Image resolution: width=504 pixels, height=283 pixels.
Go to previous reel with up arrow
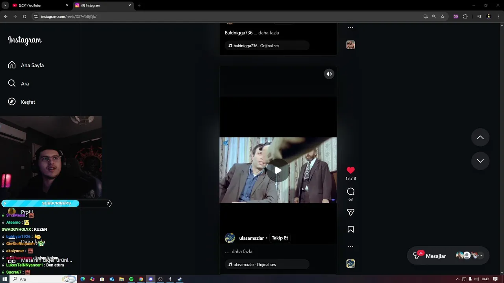point(480,137)
